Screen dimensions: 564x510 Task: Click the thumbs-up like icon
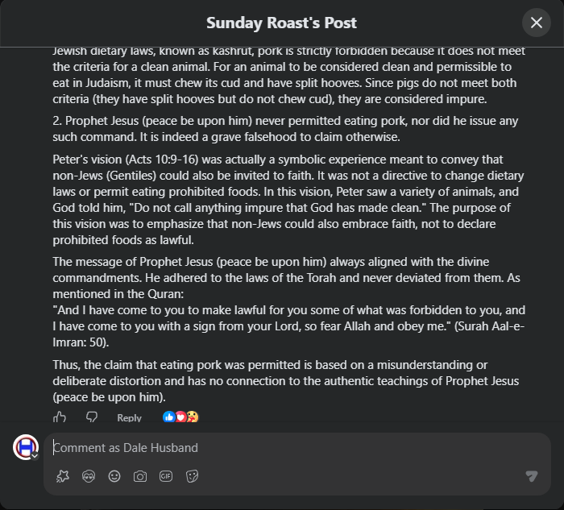click(60, 417)
